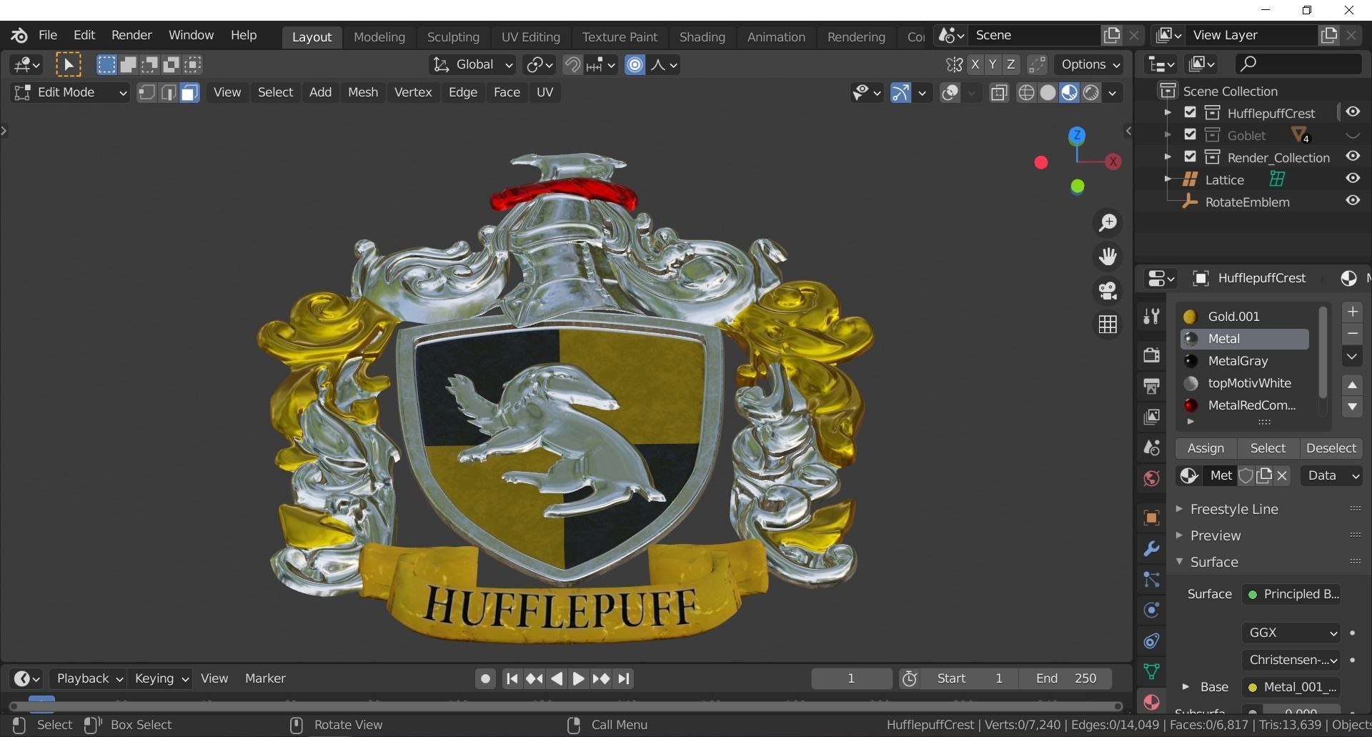The image size is (1372, 737).
Task: Open Object properties tab
Action: click(1151, 518)
